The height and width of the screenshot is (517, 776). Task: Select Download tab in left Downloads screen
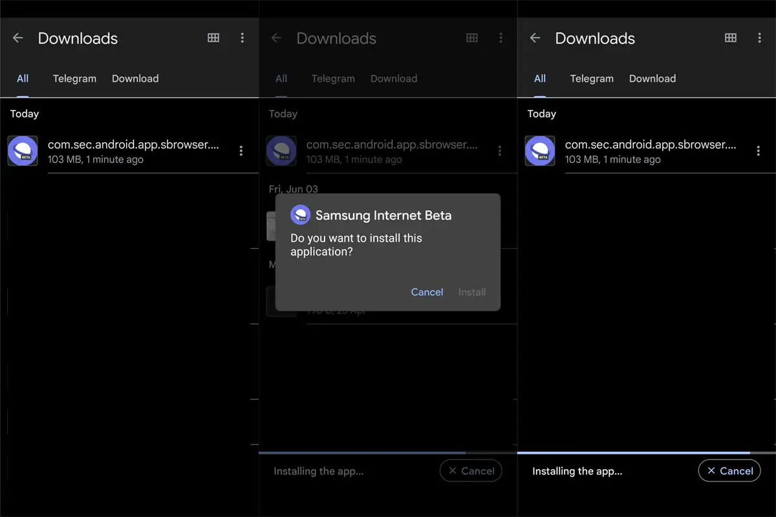[x=135, y=79]
